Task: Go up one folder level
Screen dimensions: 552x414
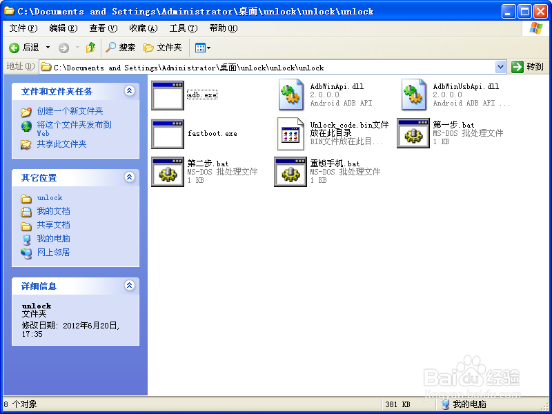Action: pos(91,48)
